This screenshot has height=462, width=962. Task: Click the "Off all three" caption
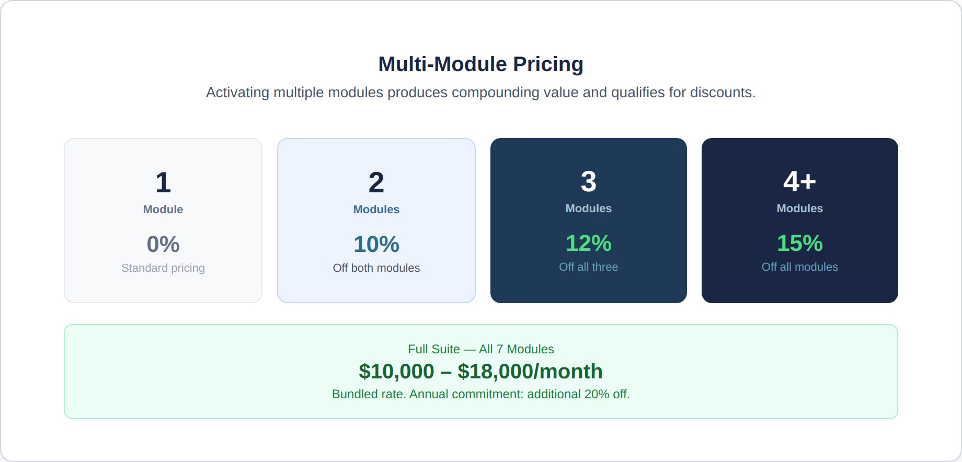(x=589, y=267)
